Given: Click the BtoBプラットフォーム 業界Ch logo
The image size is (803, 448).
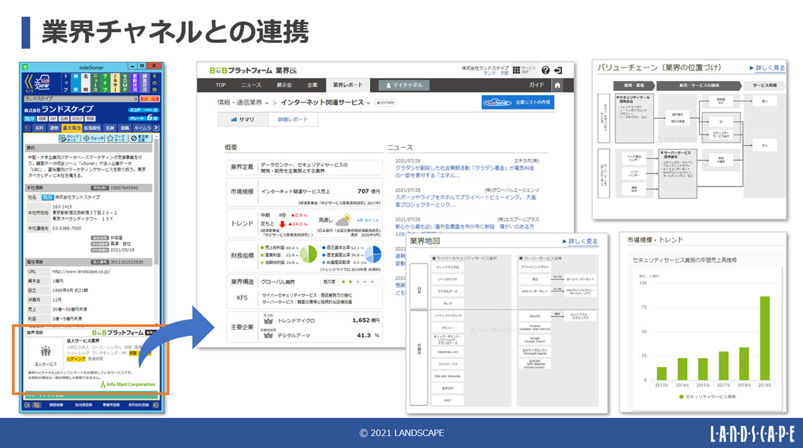Looking at the screenshot, I should click(253, 70).
